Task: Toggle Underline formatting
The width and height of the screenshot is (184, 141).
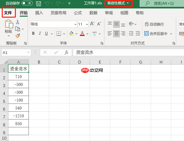Action: click(x=47, y=34)
